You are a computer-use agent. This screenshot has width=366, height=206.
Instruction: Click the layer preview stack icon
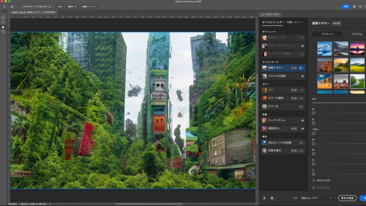coord(272,198)
